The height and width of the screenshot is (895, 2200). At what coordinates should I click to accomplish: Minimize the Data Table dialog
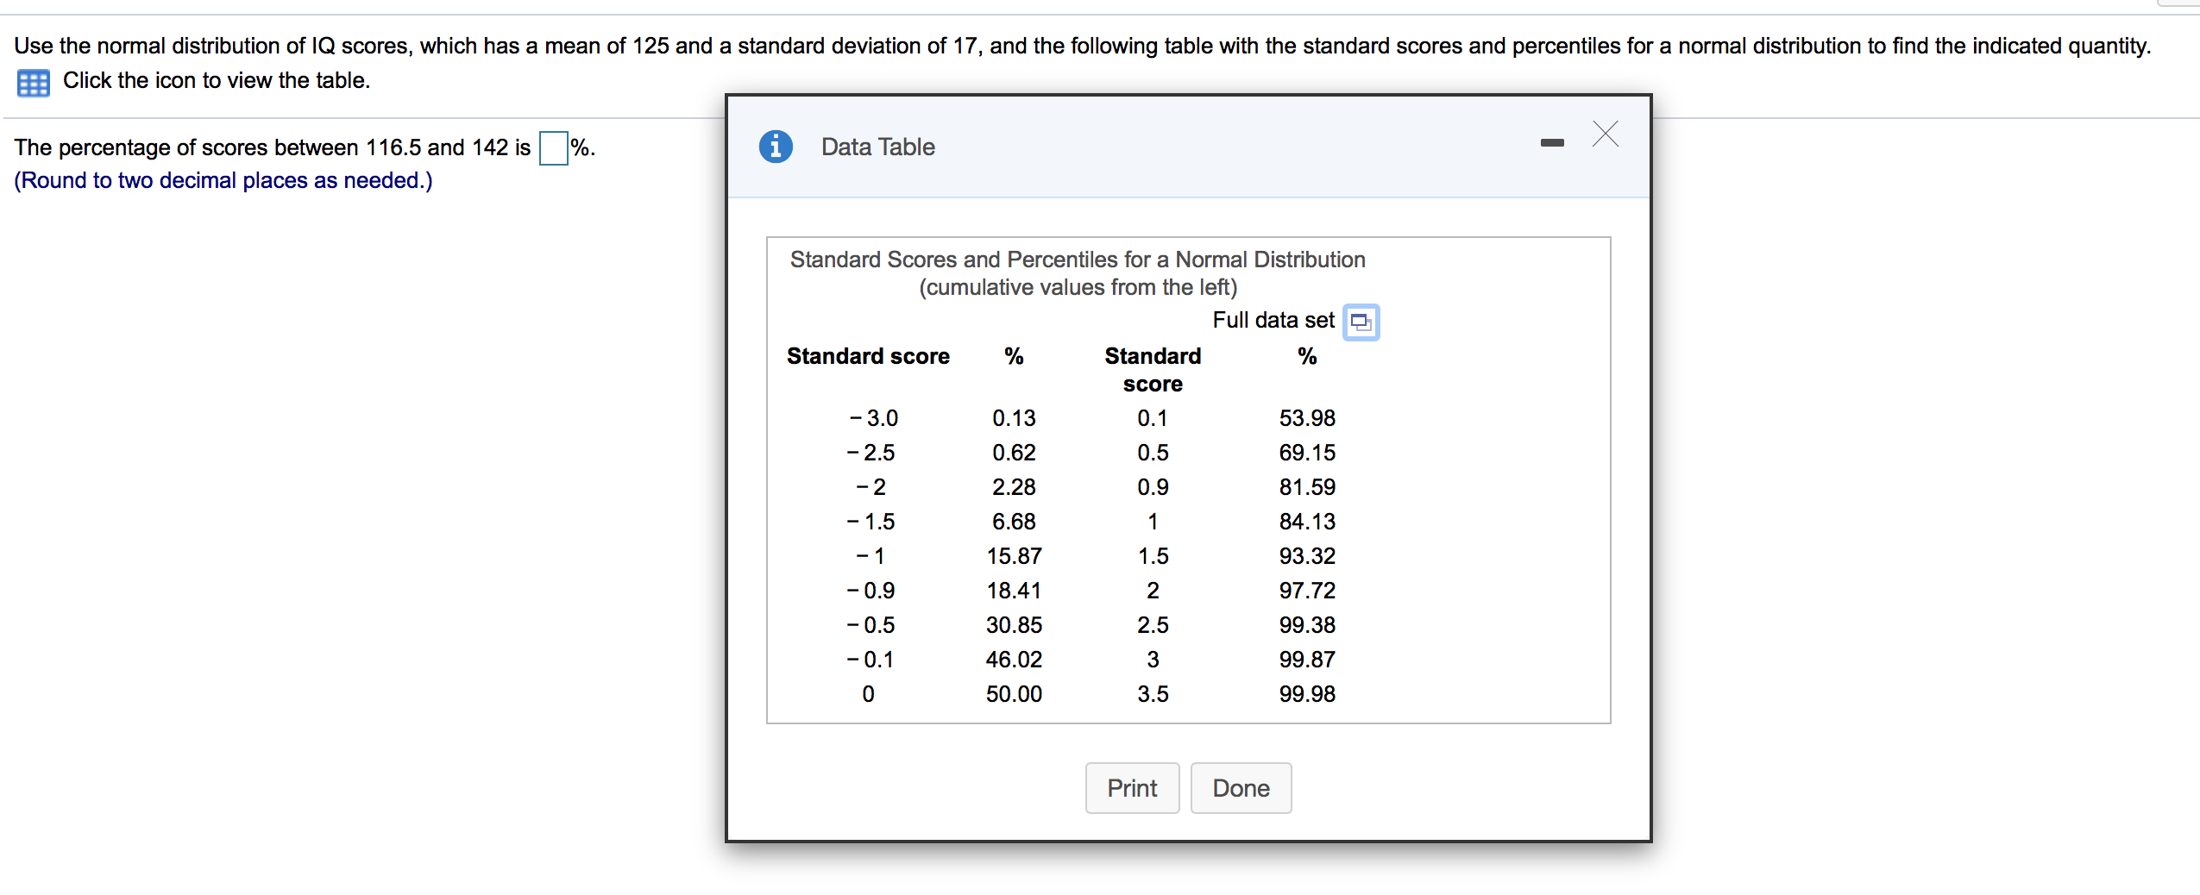coord(1551,142)
